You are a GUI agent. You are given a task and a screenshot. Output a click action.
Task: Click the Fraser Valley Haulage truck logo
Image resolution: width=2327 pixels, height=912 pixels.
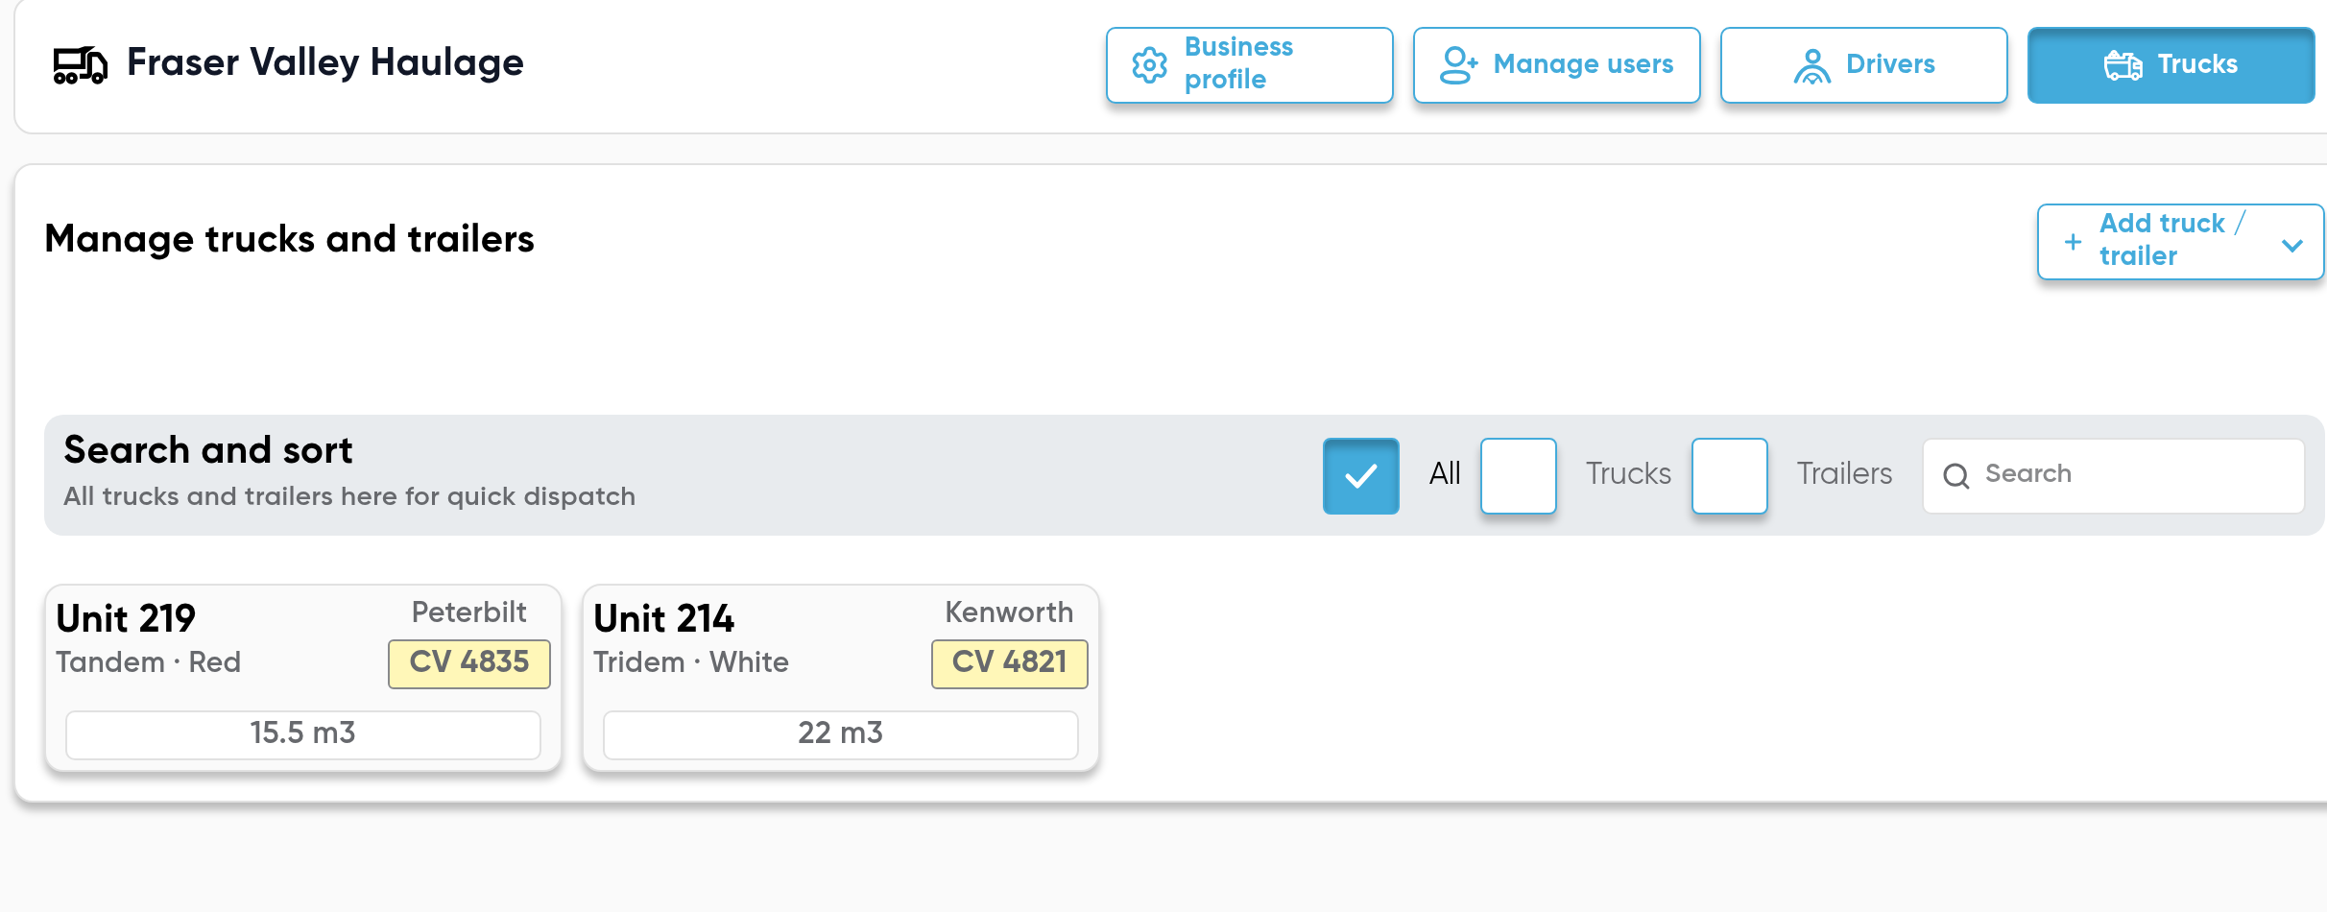(x=80, y=64)
